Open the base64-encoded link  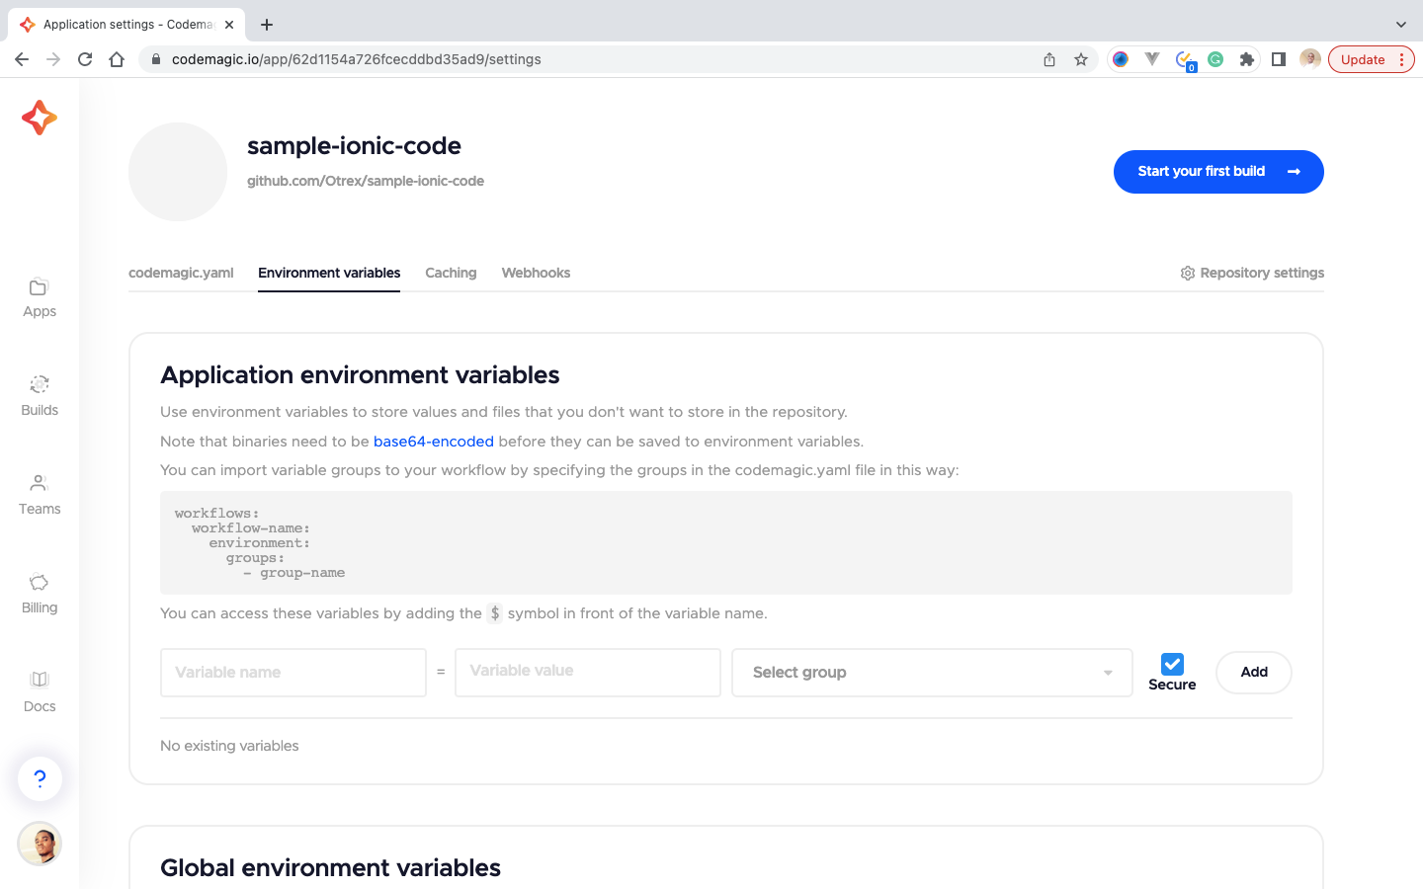(x=434, y=442)
